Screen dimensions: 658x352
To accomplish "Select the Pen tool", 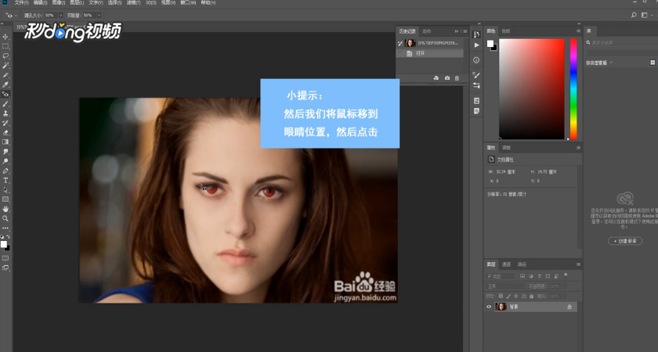I will (x=5, y=171).
